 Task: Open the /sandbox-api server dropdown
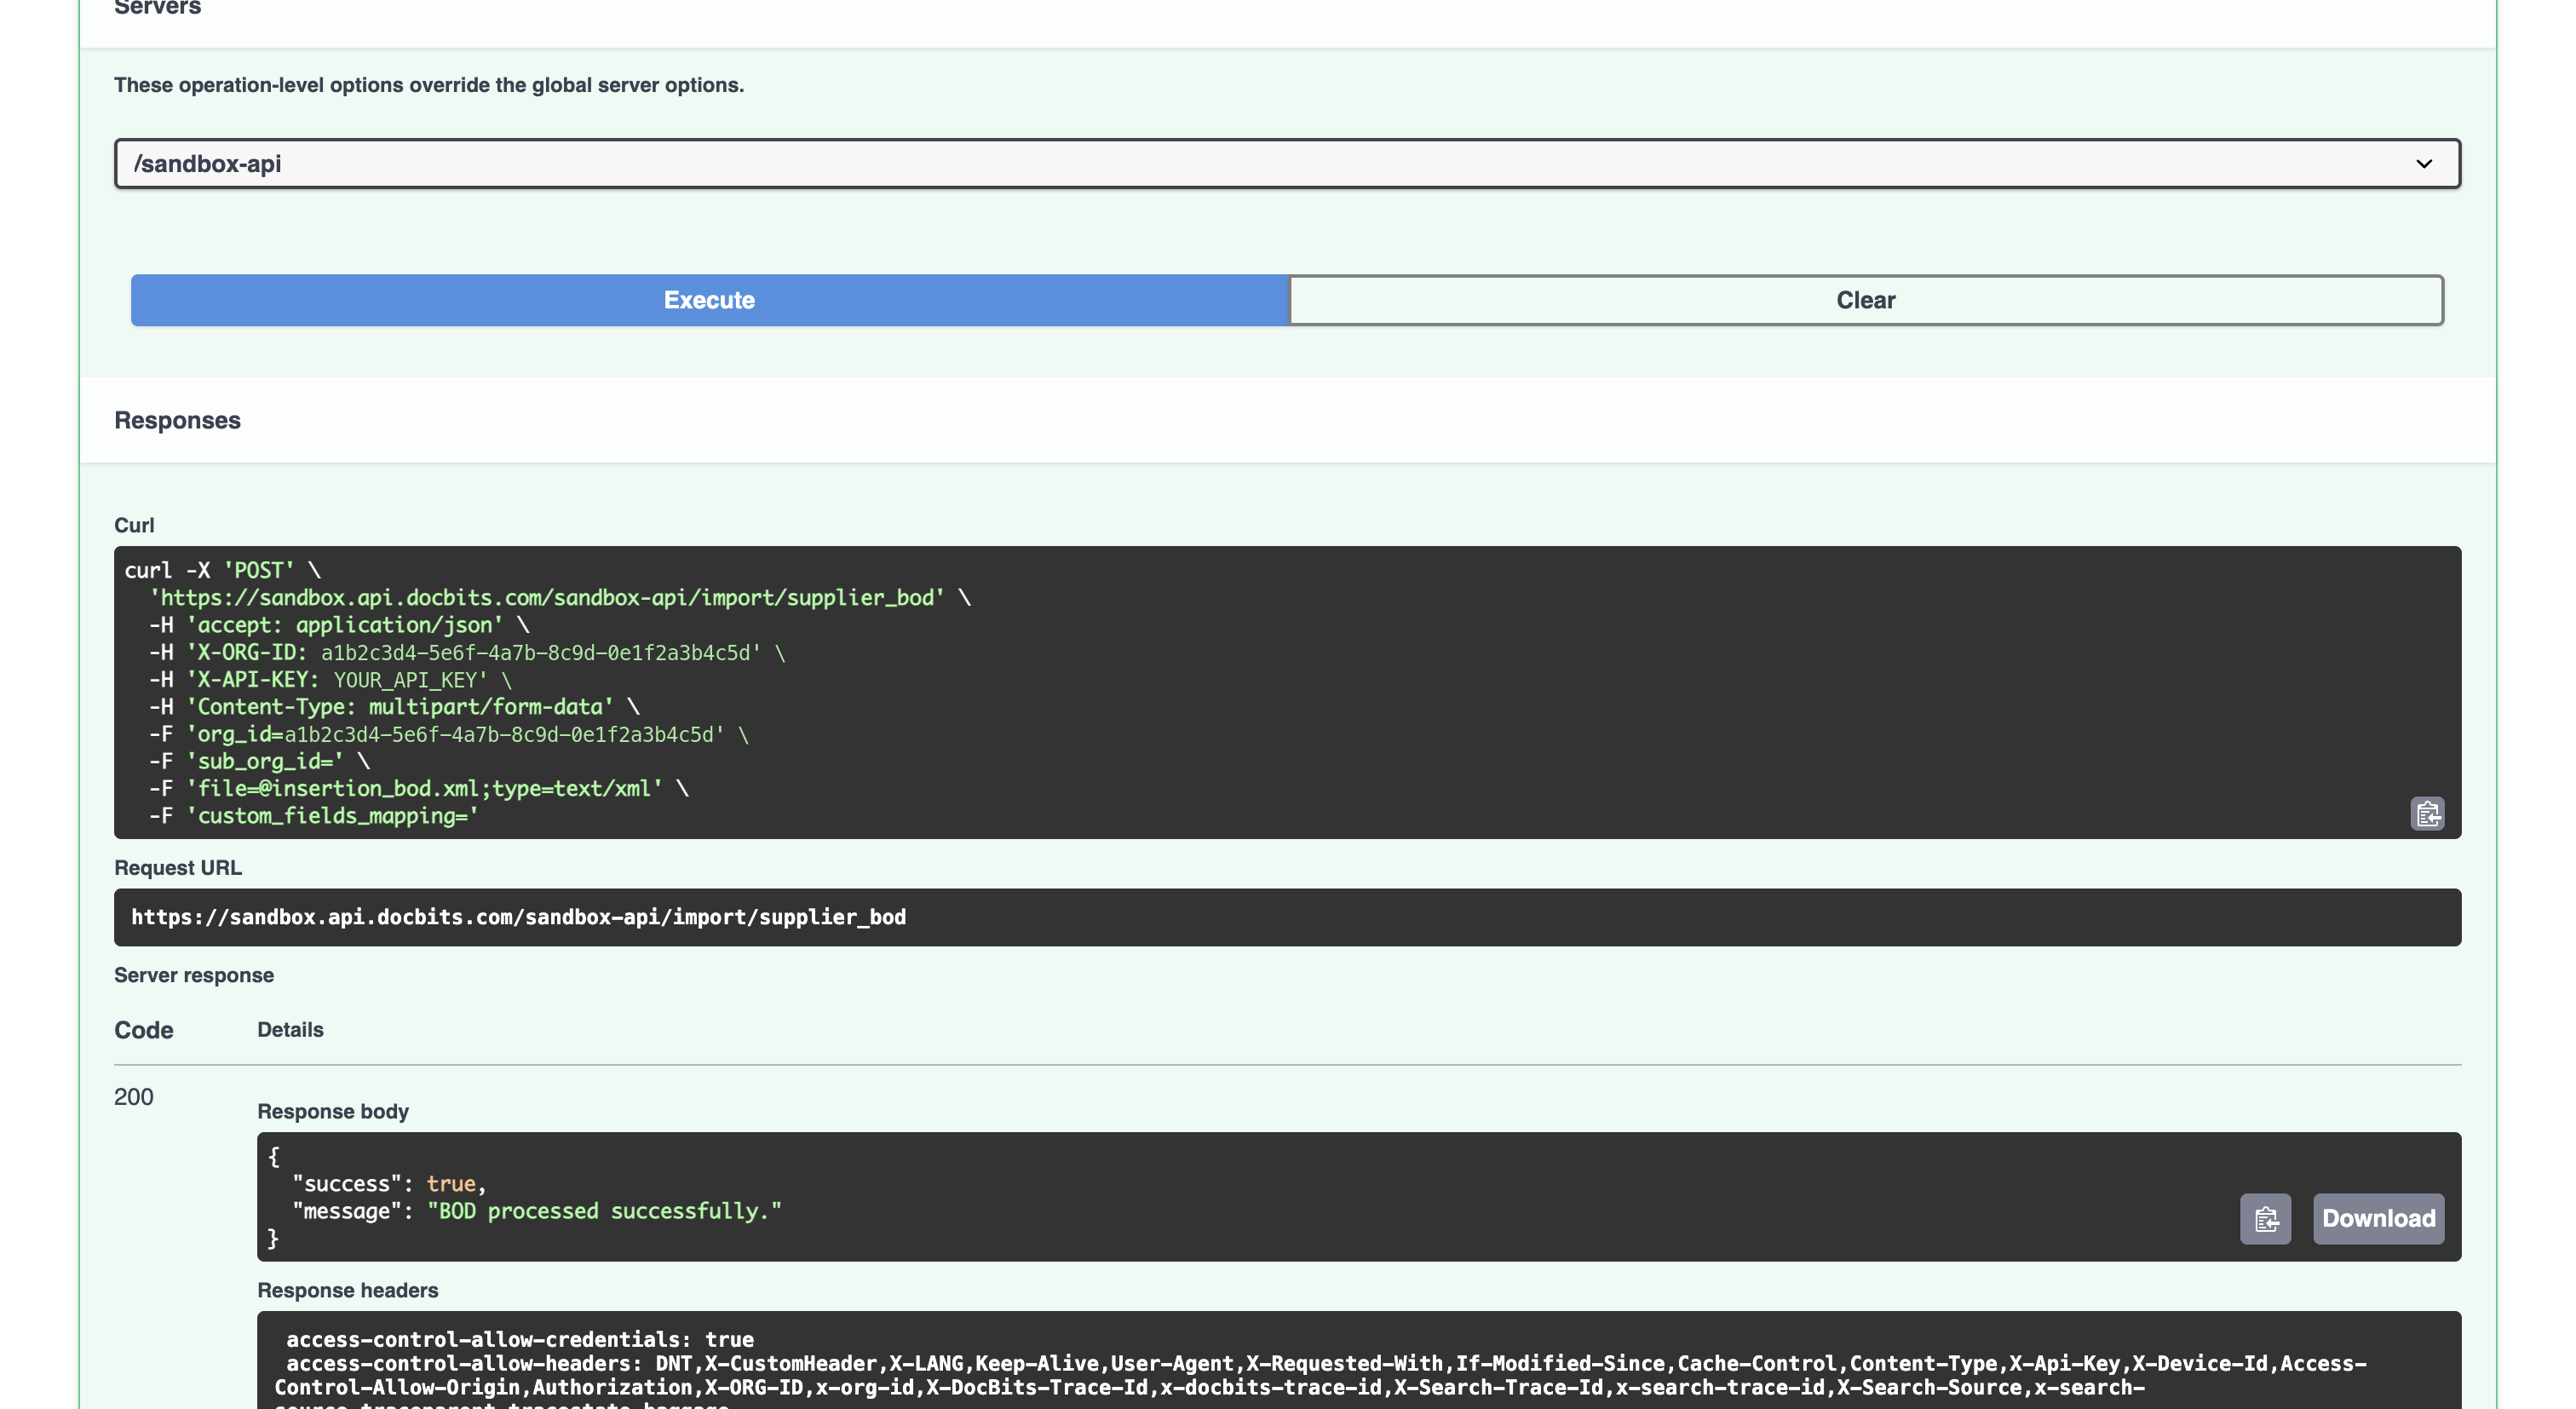pos(1287,163)
